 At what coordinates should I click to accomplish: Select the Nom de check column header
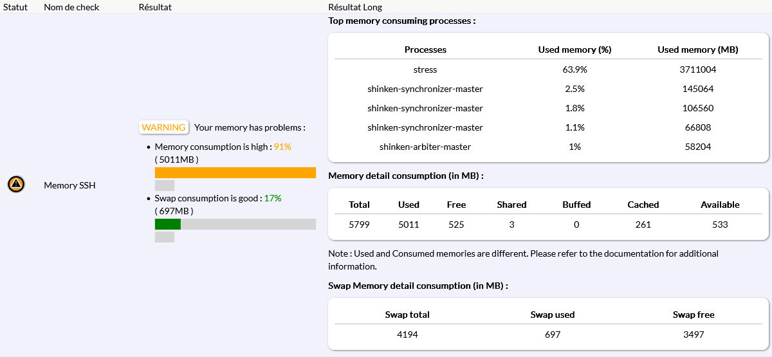(x=69, y=7)
